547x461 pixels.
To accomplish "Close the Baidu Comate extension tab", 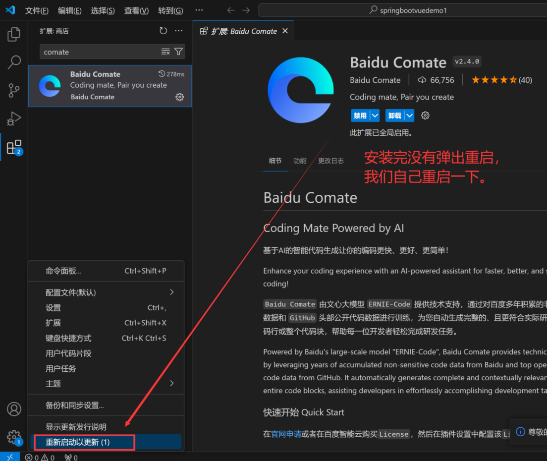I will pyautogui.click(x=285, y=31).
